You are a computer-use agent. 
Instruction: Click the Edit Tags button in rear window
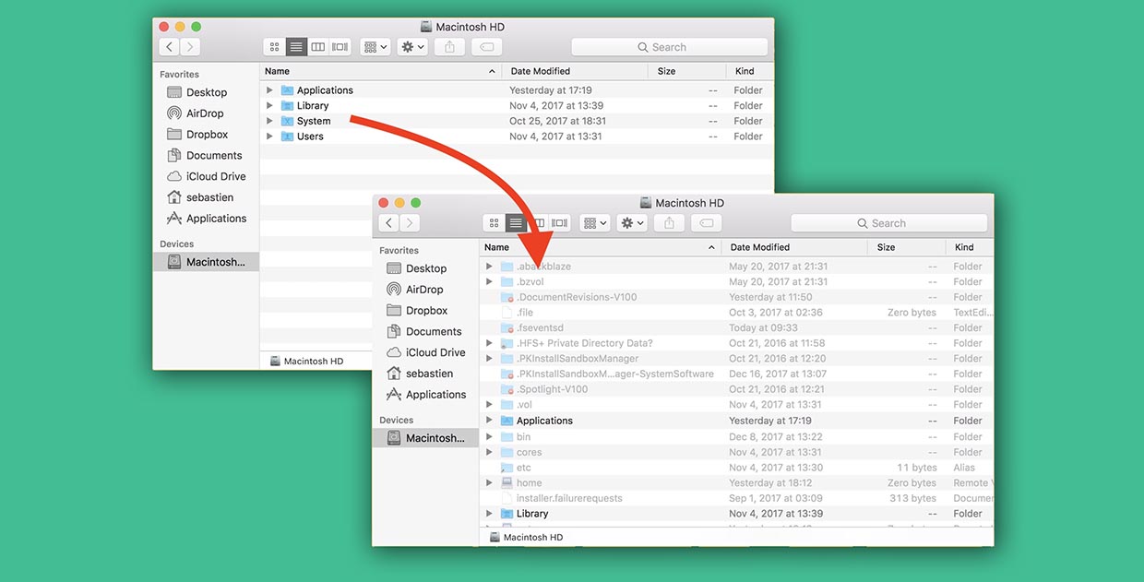[486, 47]
